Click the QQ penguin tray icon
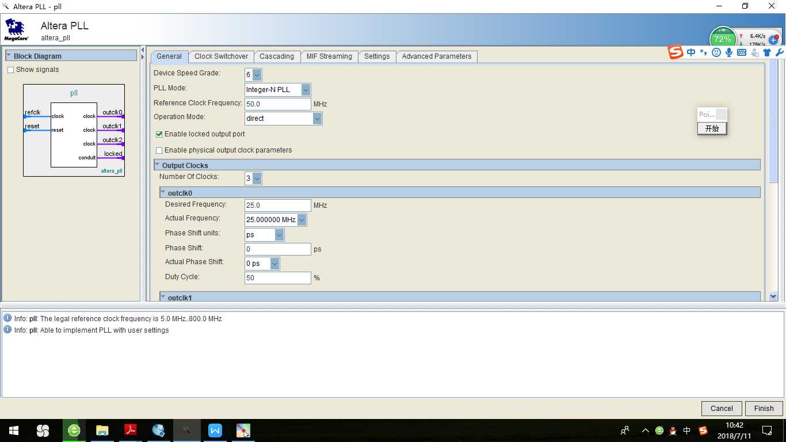The width and height of the screenshot is (786, 442). [673, 430]
